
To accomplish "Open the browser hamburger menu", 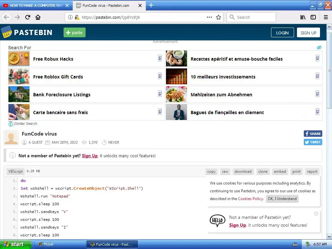I will pyautogui.click(x=326, y=17).
